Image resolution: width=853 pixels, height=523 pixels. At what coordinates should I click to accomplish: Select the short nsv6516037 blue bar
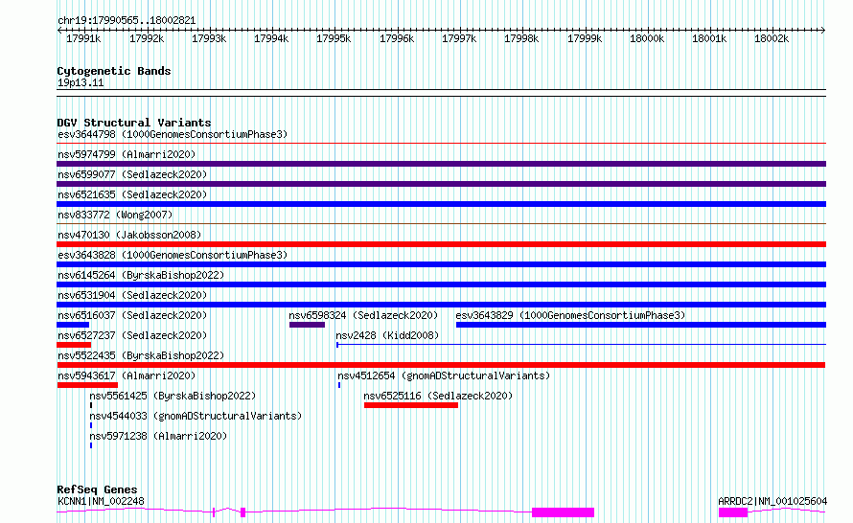tap(73, 325)
